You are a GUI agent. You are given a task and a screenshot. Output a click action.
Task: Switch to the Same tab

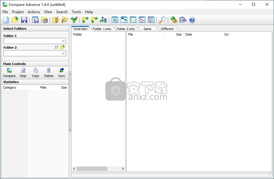[x=147, y=29]
